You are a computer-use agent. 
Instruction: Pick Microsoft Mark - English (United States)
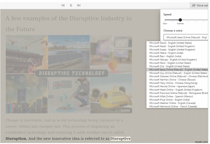coord(177,63)
